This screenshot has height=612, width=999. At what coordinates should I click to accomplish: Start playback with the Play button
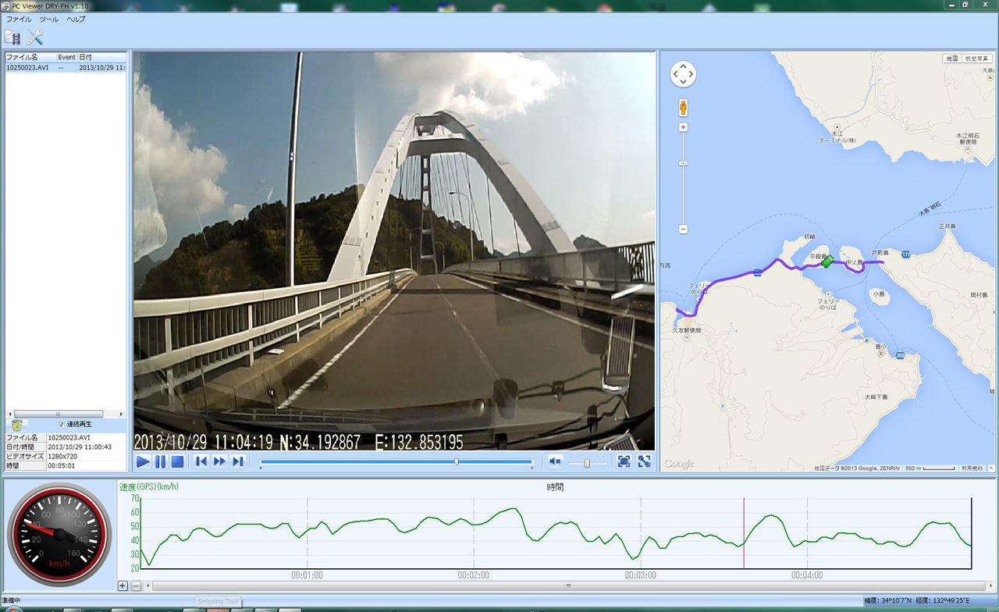tap(143, 461)
